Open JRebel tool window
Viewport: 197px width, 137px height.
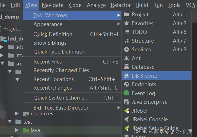[156, 111]
